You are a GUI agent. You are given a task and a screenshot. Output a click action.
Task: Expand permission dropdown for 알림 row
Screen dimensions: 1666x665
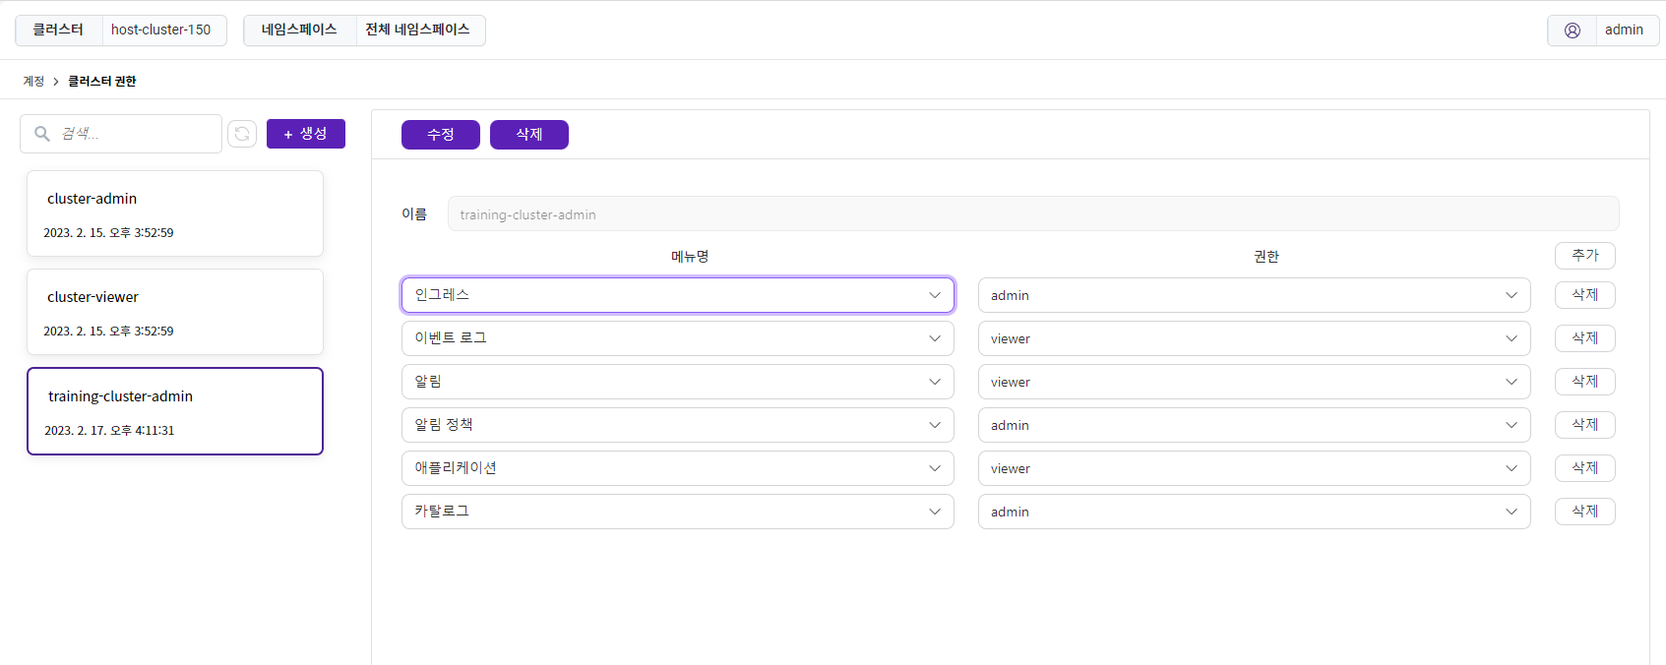pyautogui.click(x=1255, y=382)
